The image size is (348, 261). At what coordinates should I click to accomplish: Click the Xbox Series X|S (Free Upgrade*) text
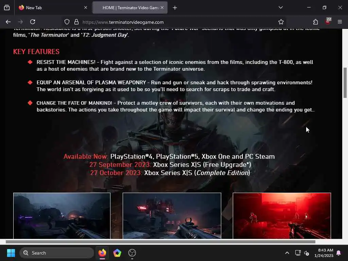click(202, 165)
